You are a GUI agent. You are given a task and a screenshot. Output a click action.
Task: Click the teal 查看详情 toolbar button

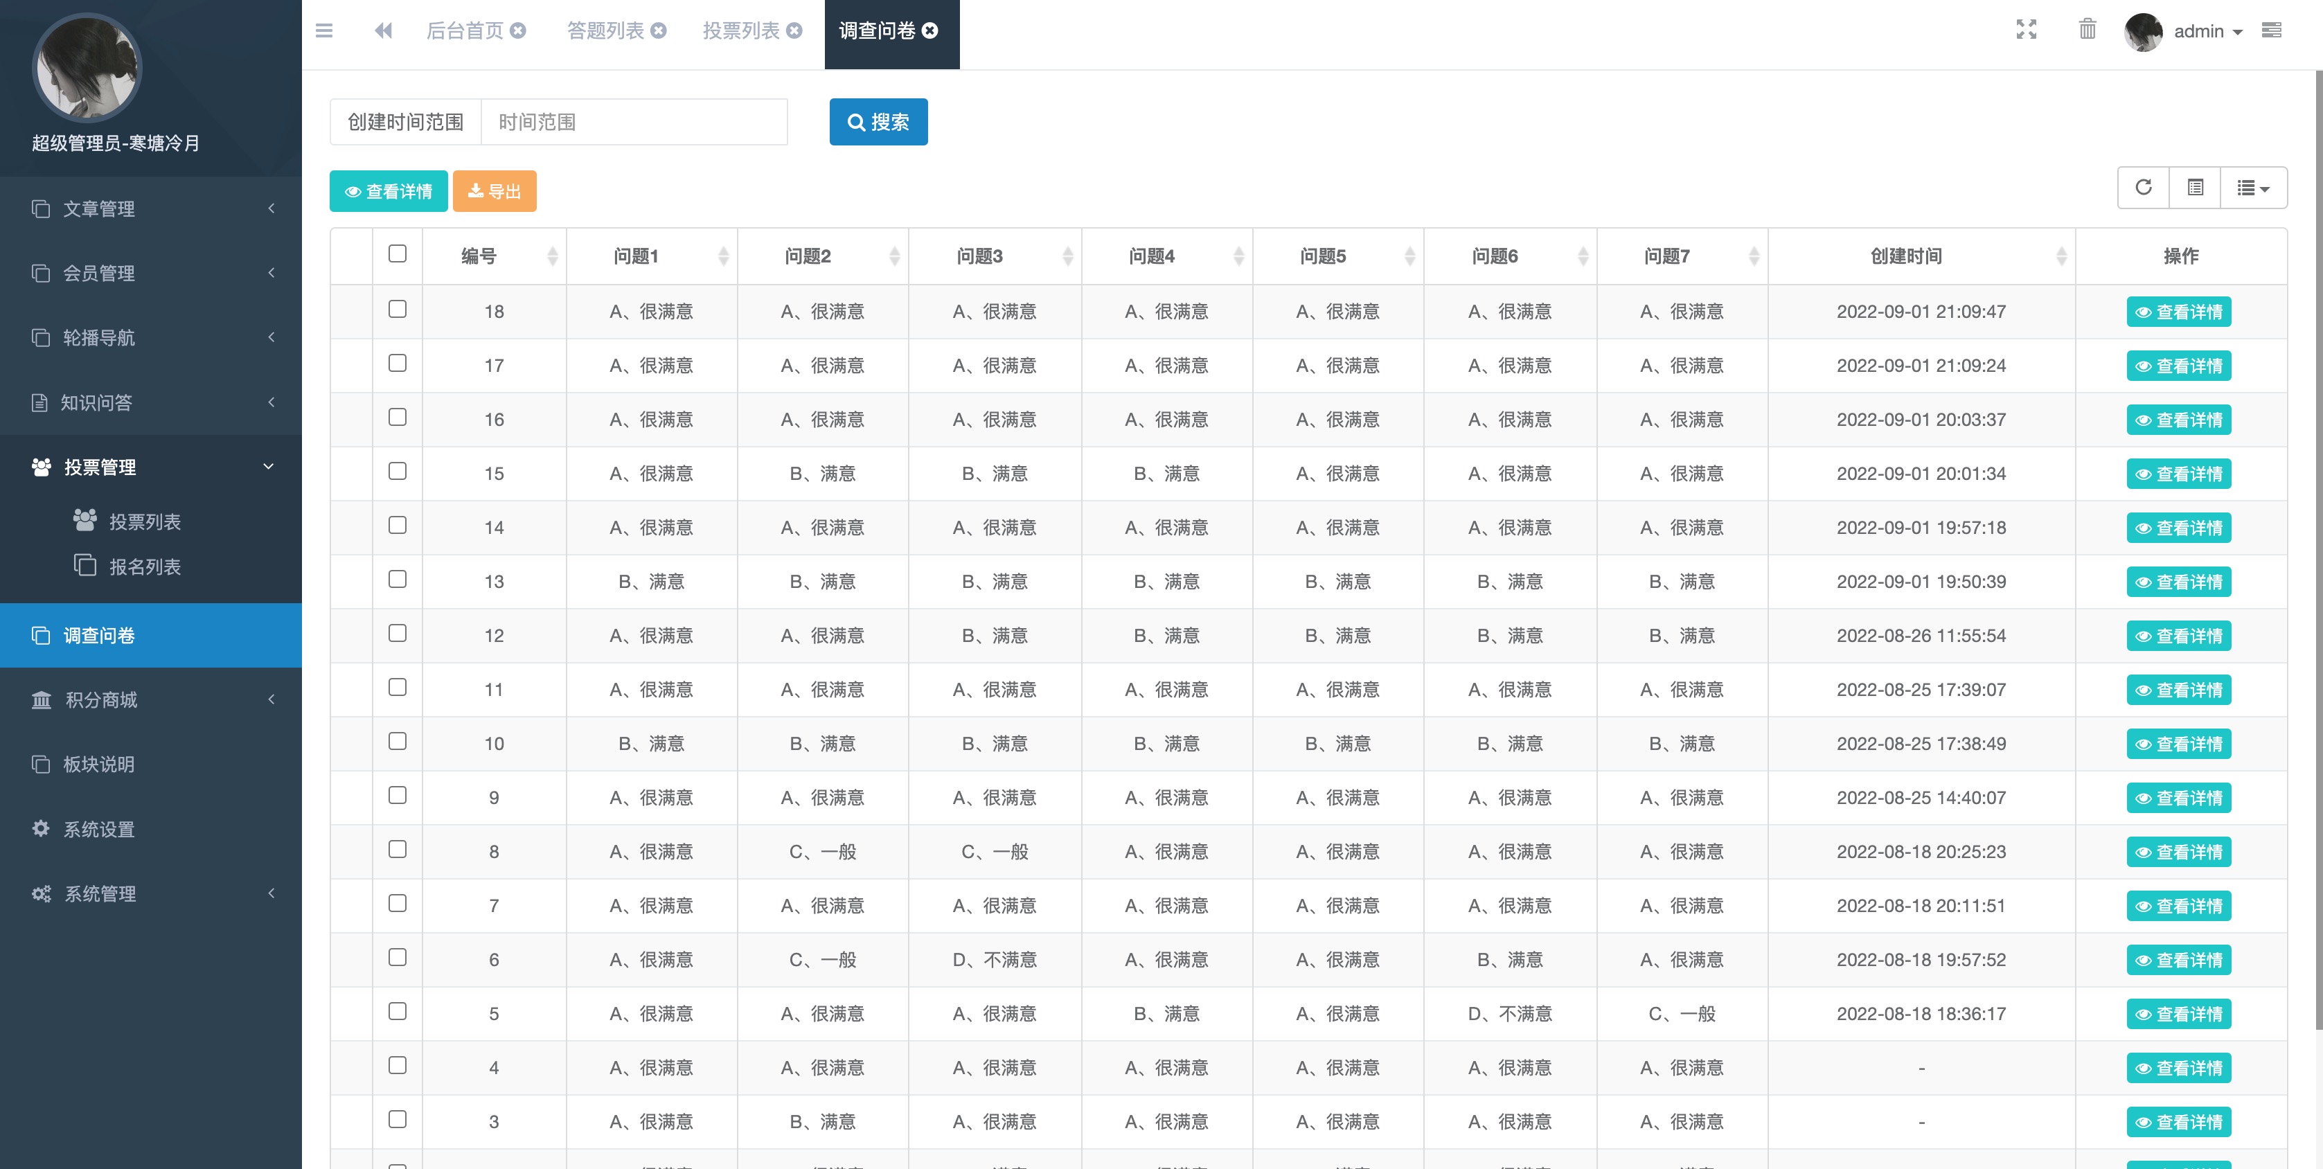(389, 191)
